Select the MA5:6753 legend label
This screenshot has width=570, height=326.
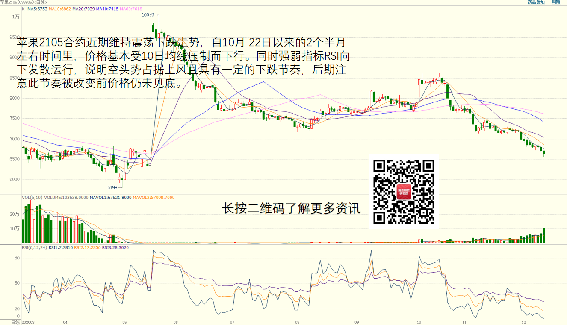pos(37,9)
